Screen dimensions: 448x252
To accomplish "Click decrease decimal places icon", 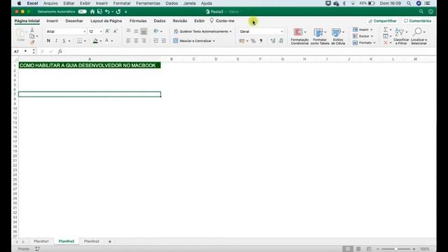I will [281, 41].
